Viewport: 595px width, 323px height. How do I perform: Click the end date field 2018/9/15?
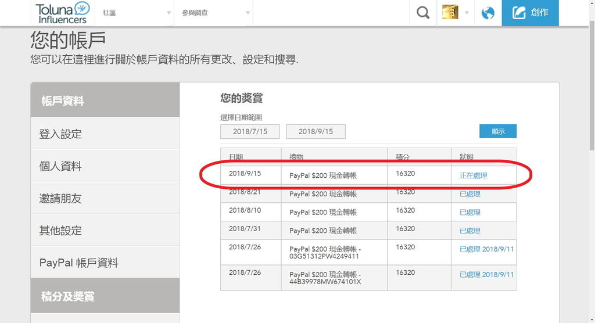coord(316,131)
